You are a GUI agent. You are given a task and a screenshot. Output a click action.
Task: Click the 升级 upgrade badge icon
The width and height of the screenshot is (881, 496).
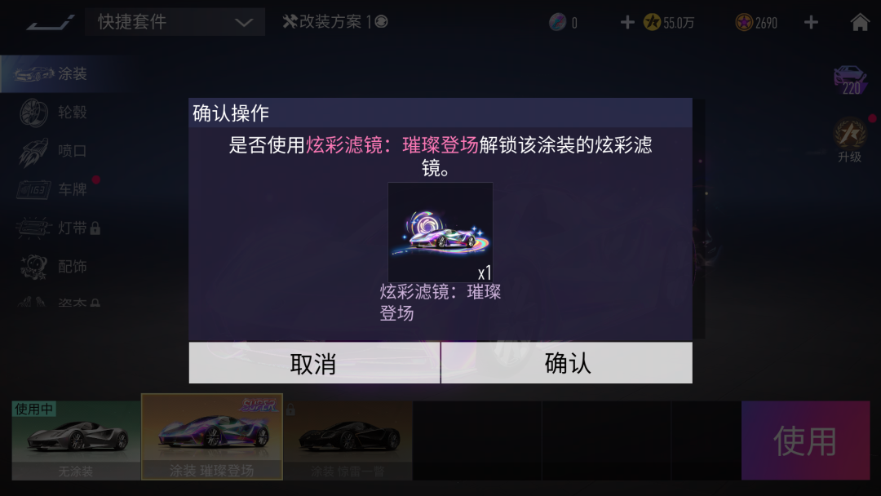coord(849,140)
